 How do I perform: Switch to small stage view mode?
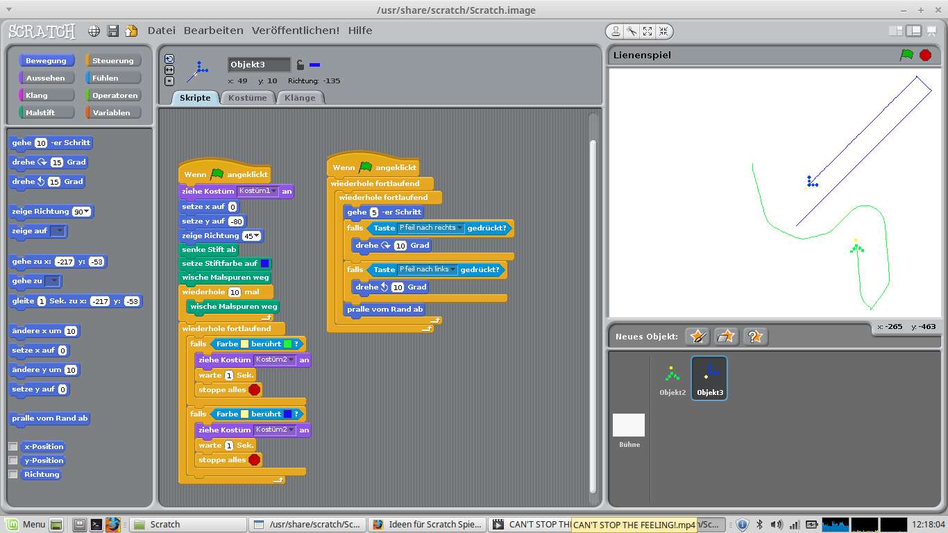[x=896, y=31]
